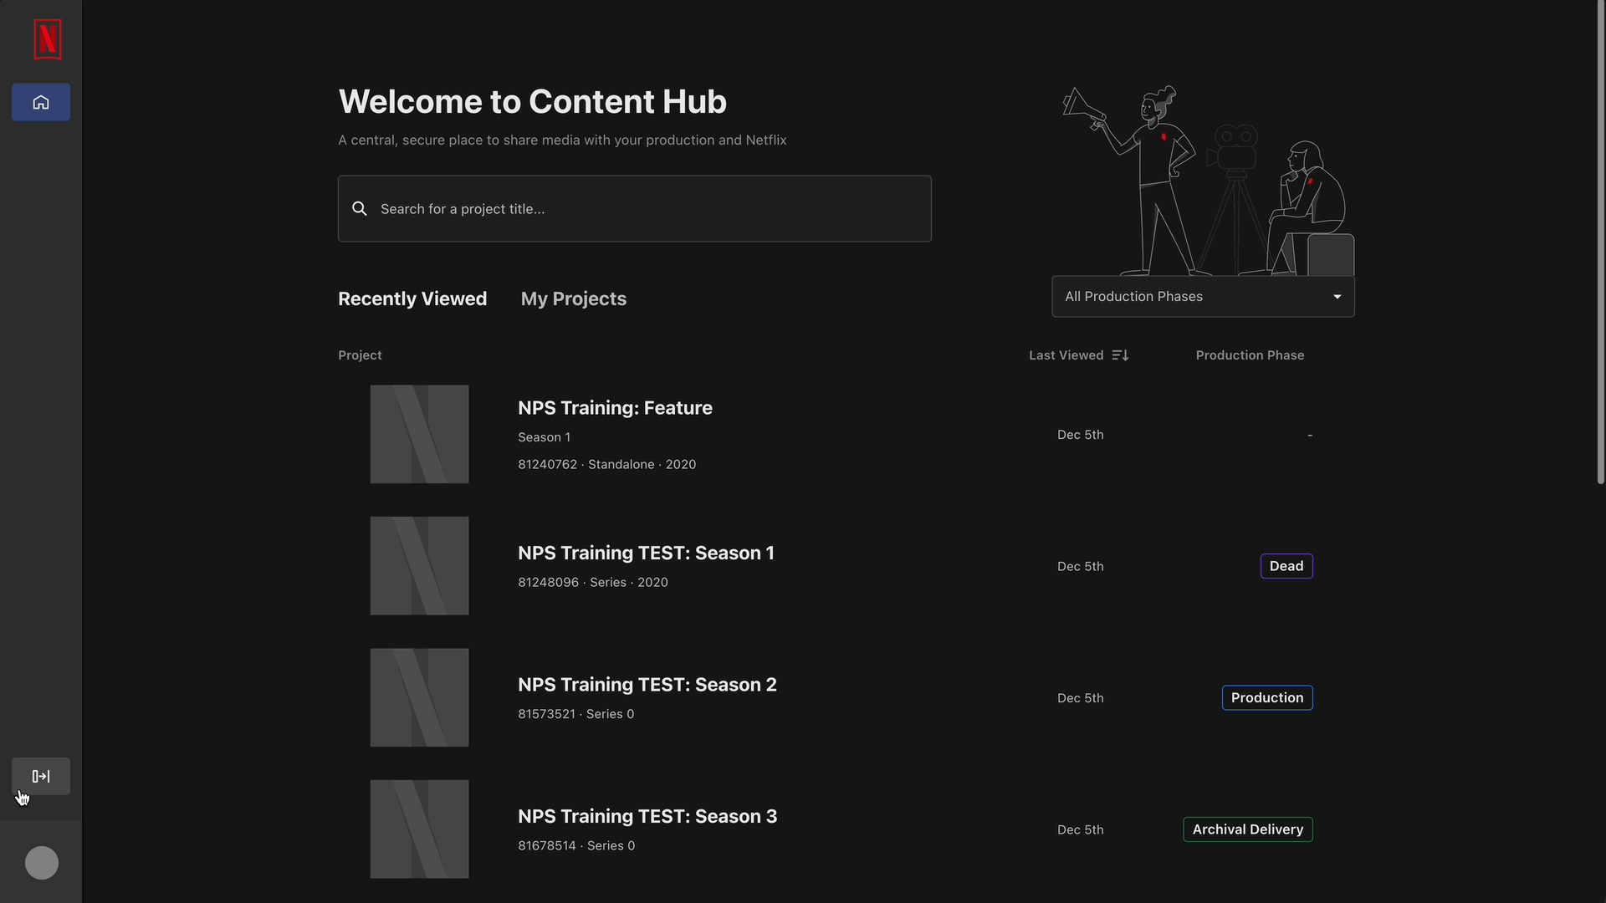Viewport: 1606px width, 903px height.
Task: Select '81240762 · Standalone · 2020' text
Action: [x=606, y=464]
